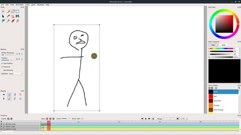Open the Edit menu
Image resolution: width=241 pixels, height=135 pixels.
[7, 5]
